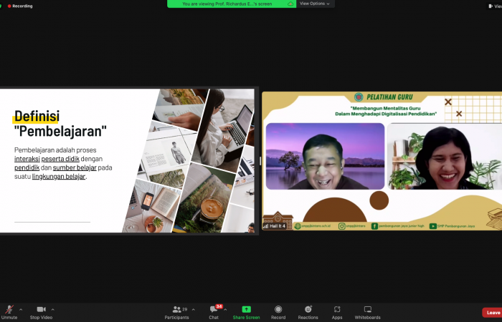Click the man's video tile with lake background

[325, 156]
